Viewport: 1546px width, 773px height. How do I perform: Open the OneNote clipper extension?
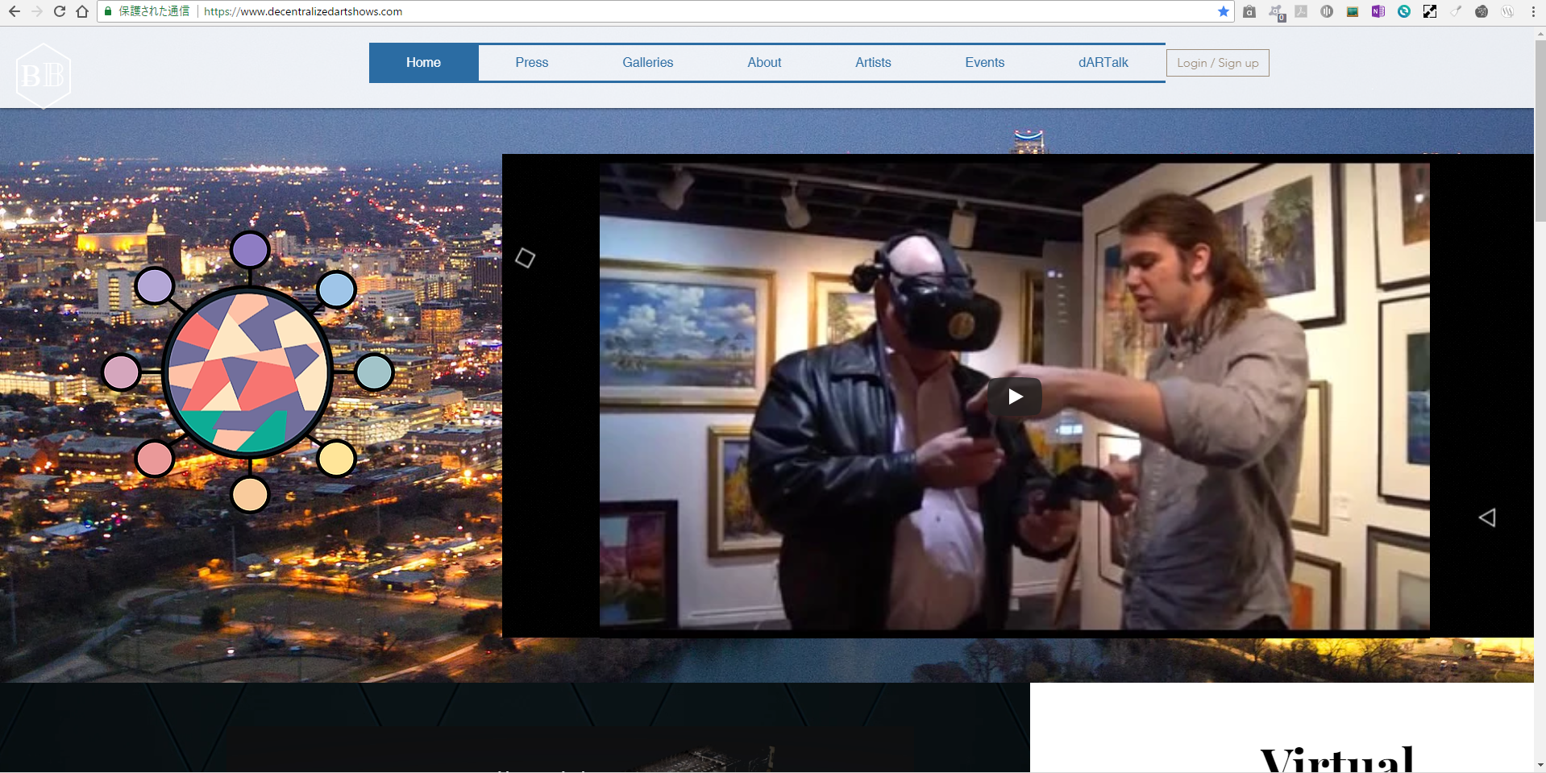pyautogui.click(x=1378, y=11)
